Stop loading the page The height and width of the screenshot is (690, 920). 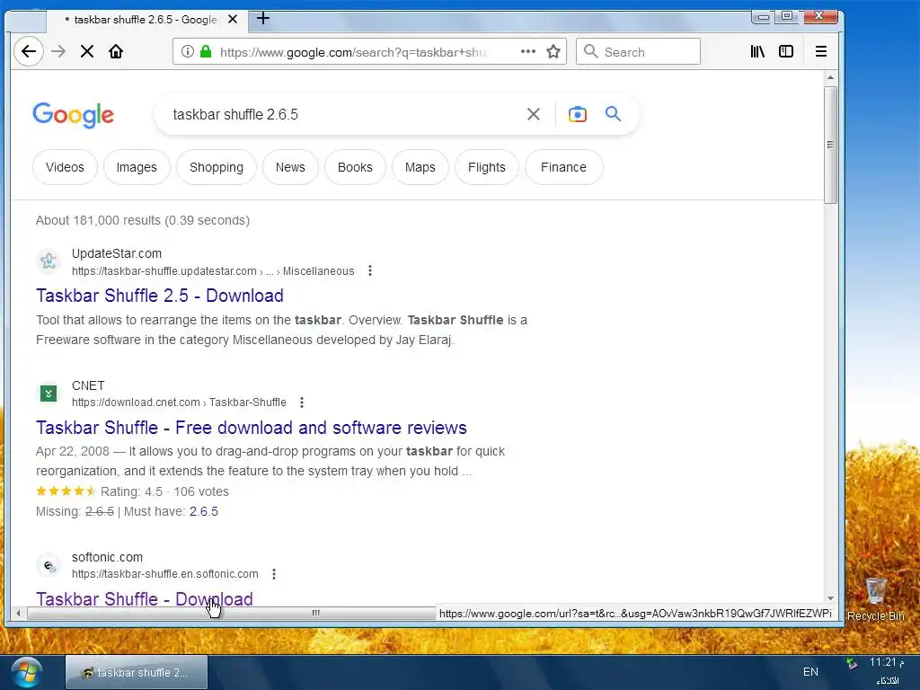(87, 51)
